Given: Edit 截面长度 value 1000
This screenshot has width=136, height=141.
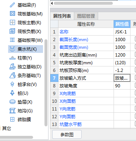Looking at the screenshot, I should [122, 40].
